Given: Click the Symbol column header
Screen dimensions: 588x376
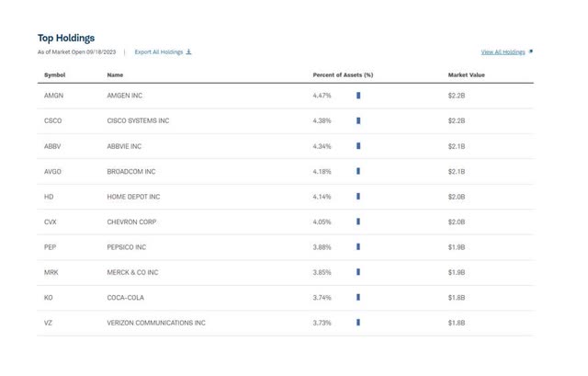Looking at the screenshot, I should (x=55, y=75).
